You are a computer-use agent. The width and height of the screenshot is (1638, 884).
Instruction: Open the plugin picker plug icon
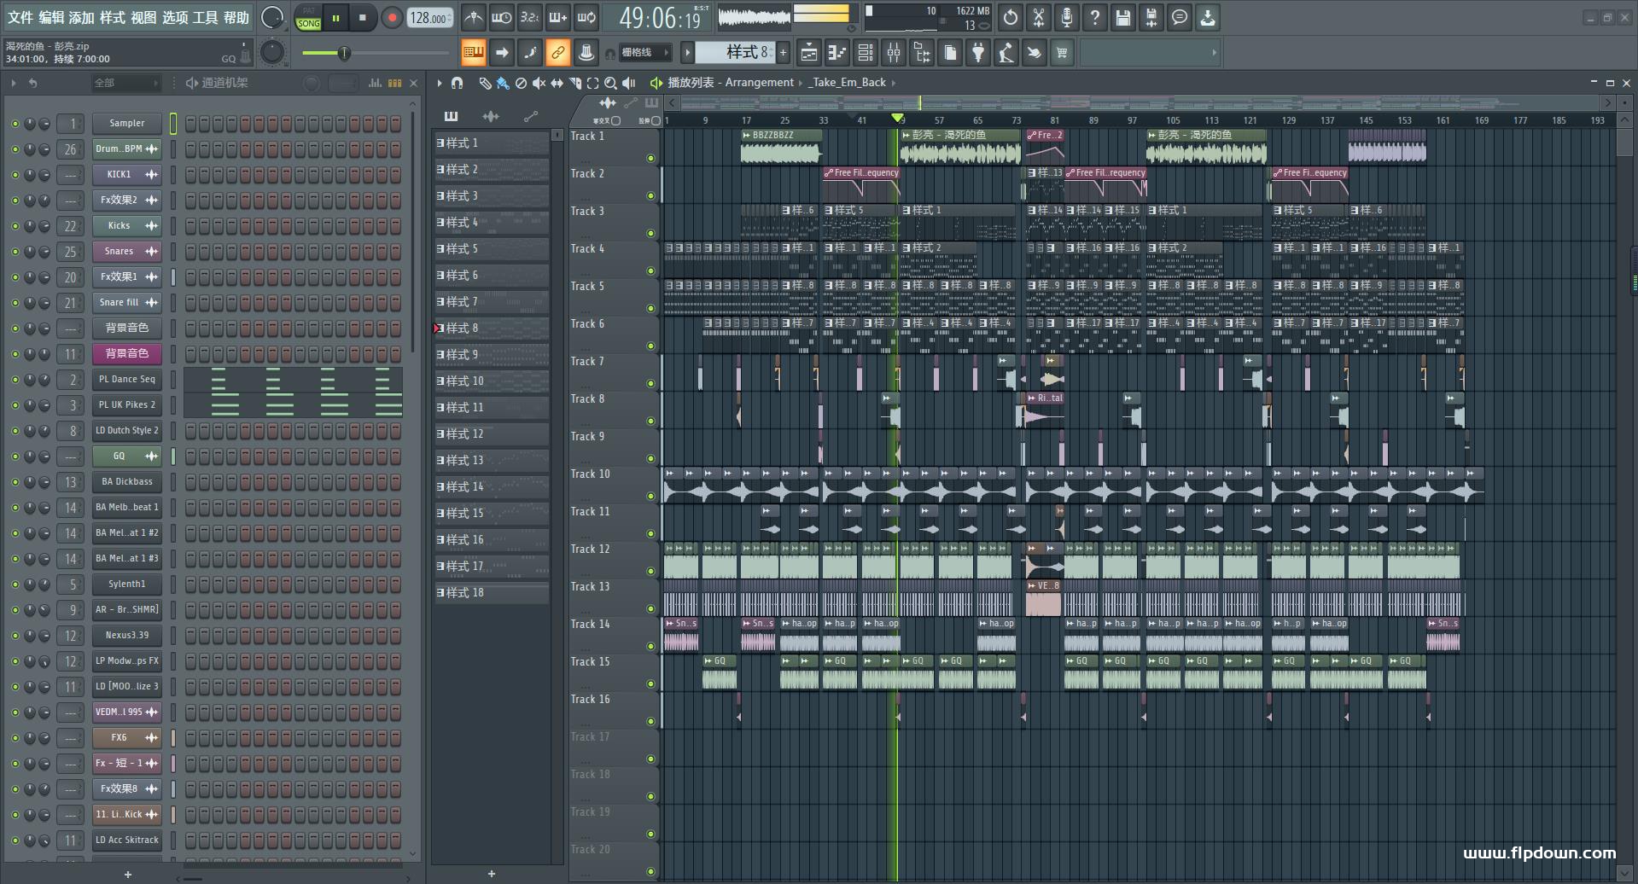click(977, 53)
